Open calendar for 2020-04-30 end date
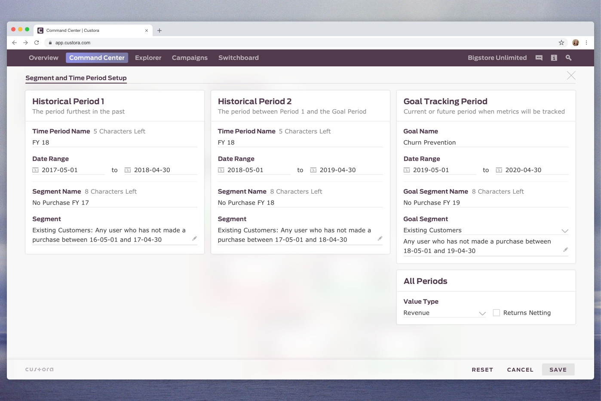Image resolution: width=601 pixels, height=401 pixels. coord(499,170)
